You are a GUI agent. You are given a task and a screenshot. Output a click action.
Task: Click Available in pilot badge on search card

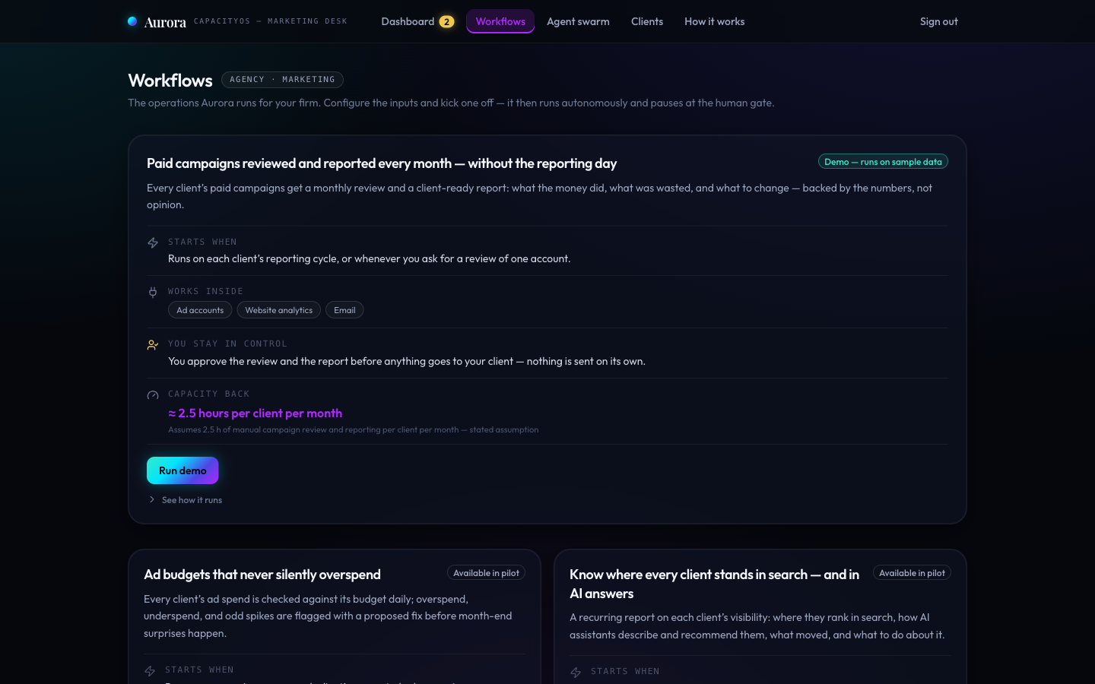[x=912, y=573]
